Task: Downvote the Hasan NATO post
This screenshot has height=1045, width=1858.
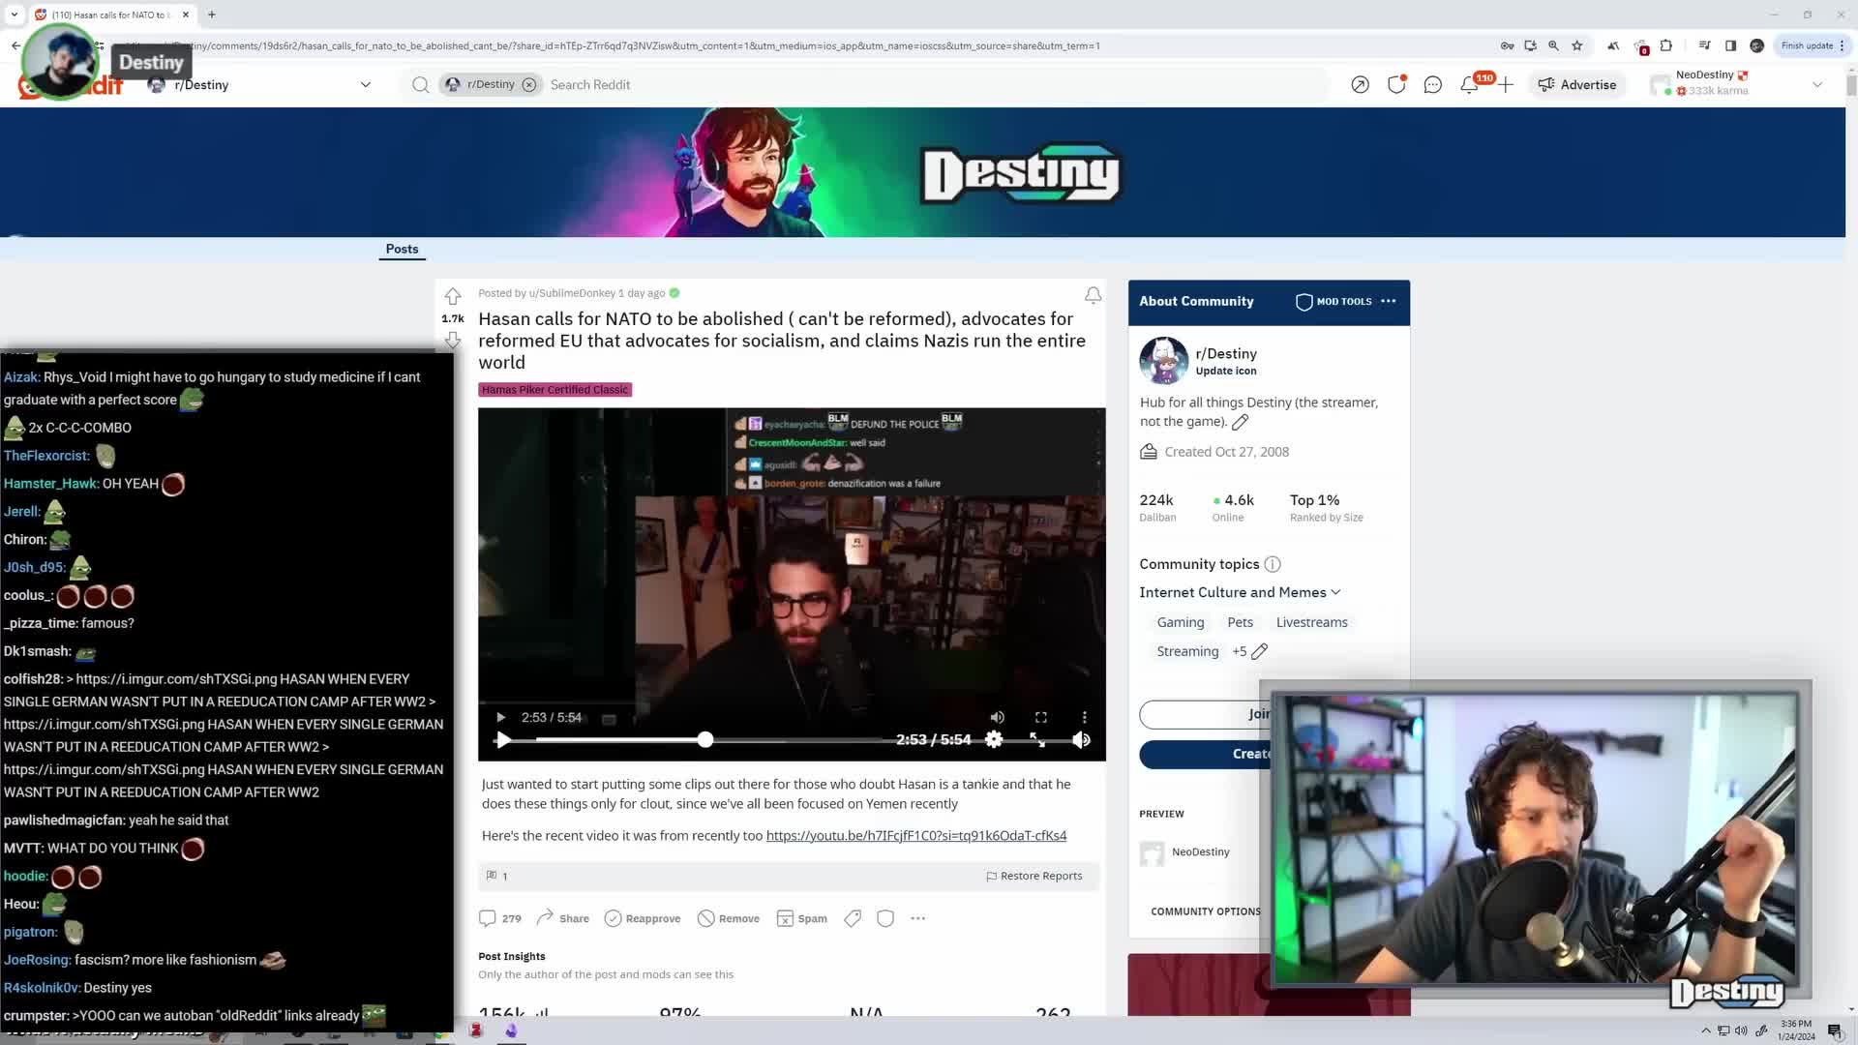Action: [x=452, y=340]
